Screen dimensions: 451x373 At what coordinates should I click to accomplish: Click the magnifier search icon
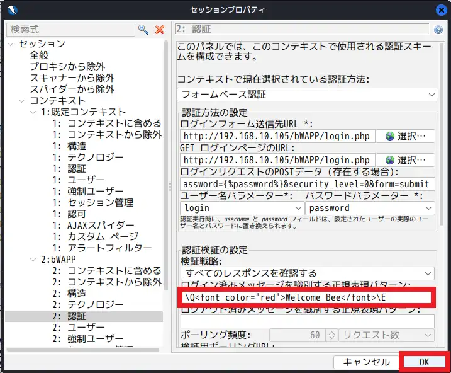(143, 30)
